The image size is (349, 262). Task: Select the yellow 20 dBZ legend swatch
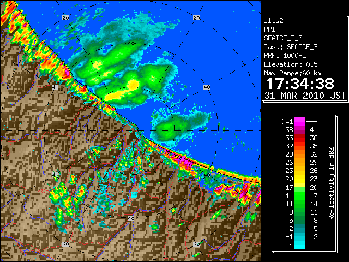pyautogui.click(x=300, y=179)
